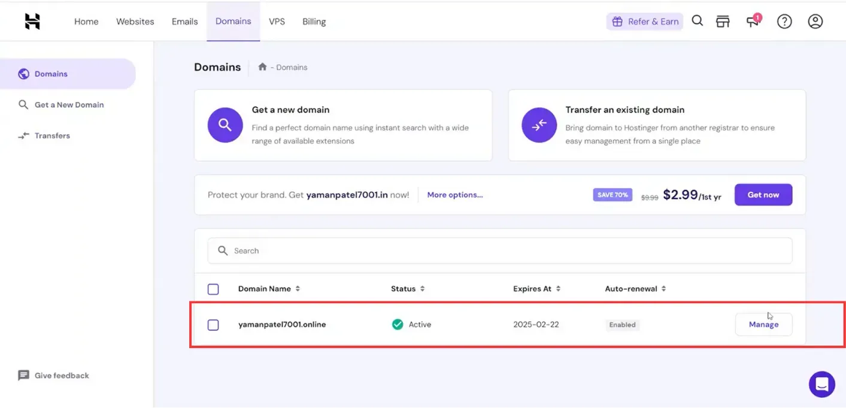Image resolution: width=846 pixels, height=408 pixels.
Task: Click the green Active status checkmark
Action: [398, 324]
